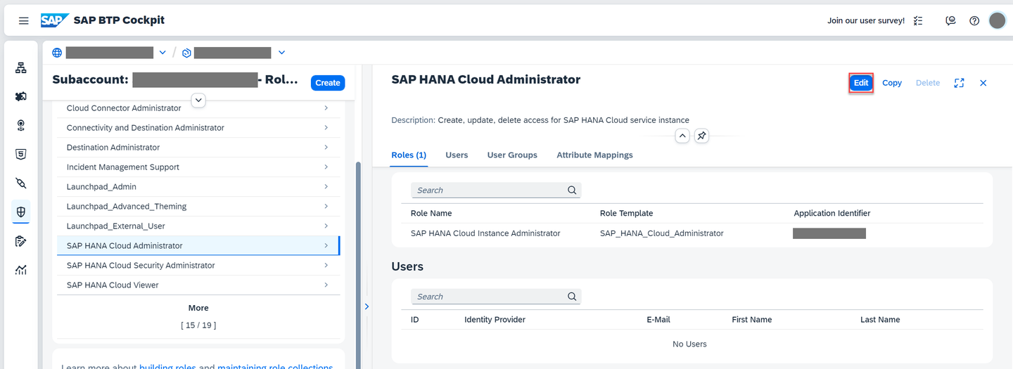Click the Application Identifier column header

pos(832,213)
